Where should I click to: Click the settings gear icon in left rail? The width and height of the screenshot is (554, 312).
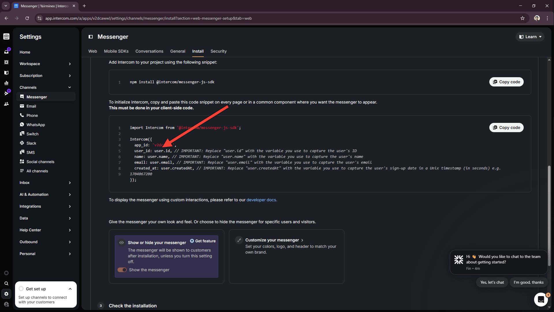coord(6,294)
